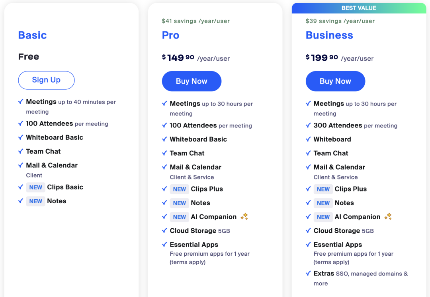Click the BEST VALUE banner
This screenshot has height=297, width=430.
tap(359, 8)
